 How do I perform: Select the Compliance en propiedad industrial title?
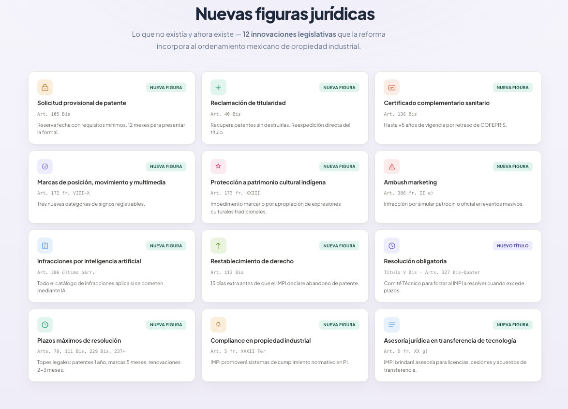tap(260, 341)
